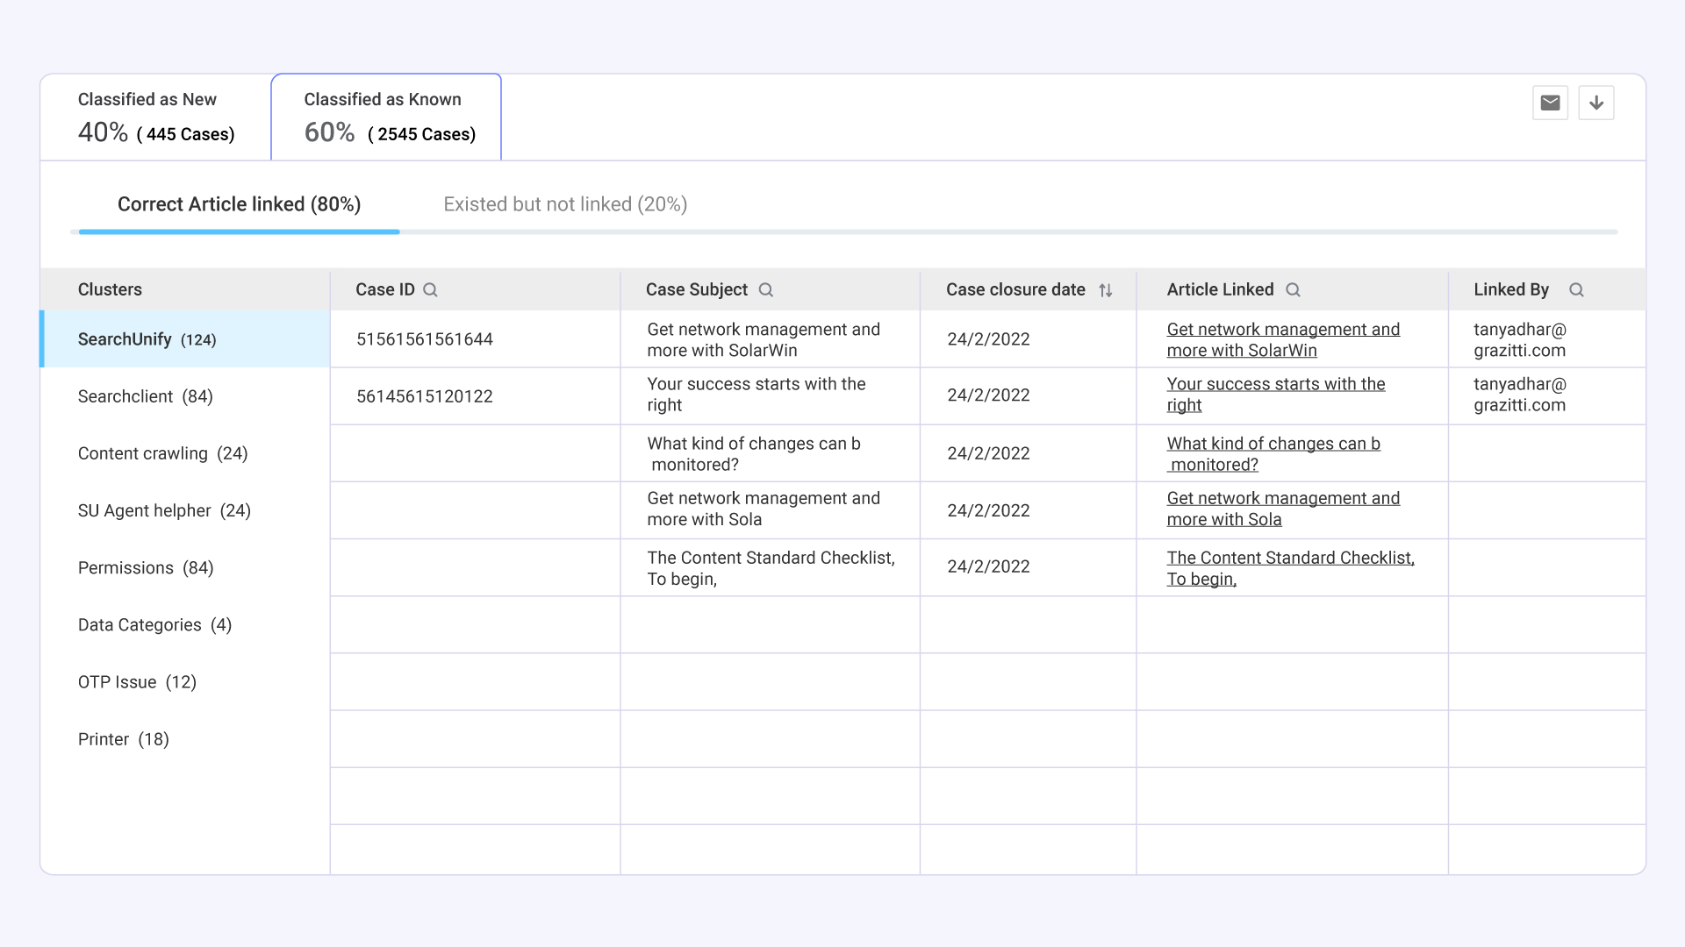Click the download arrow icon
This screenshot has width=1685, height=947.
click(1595, 103)
